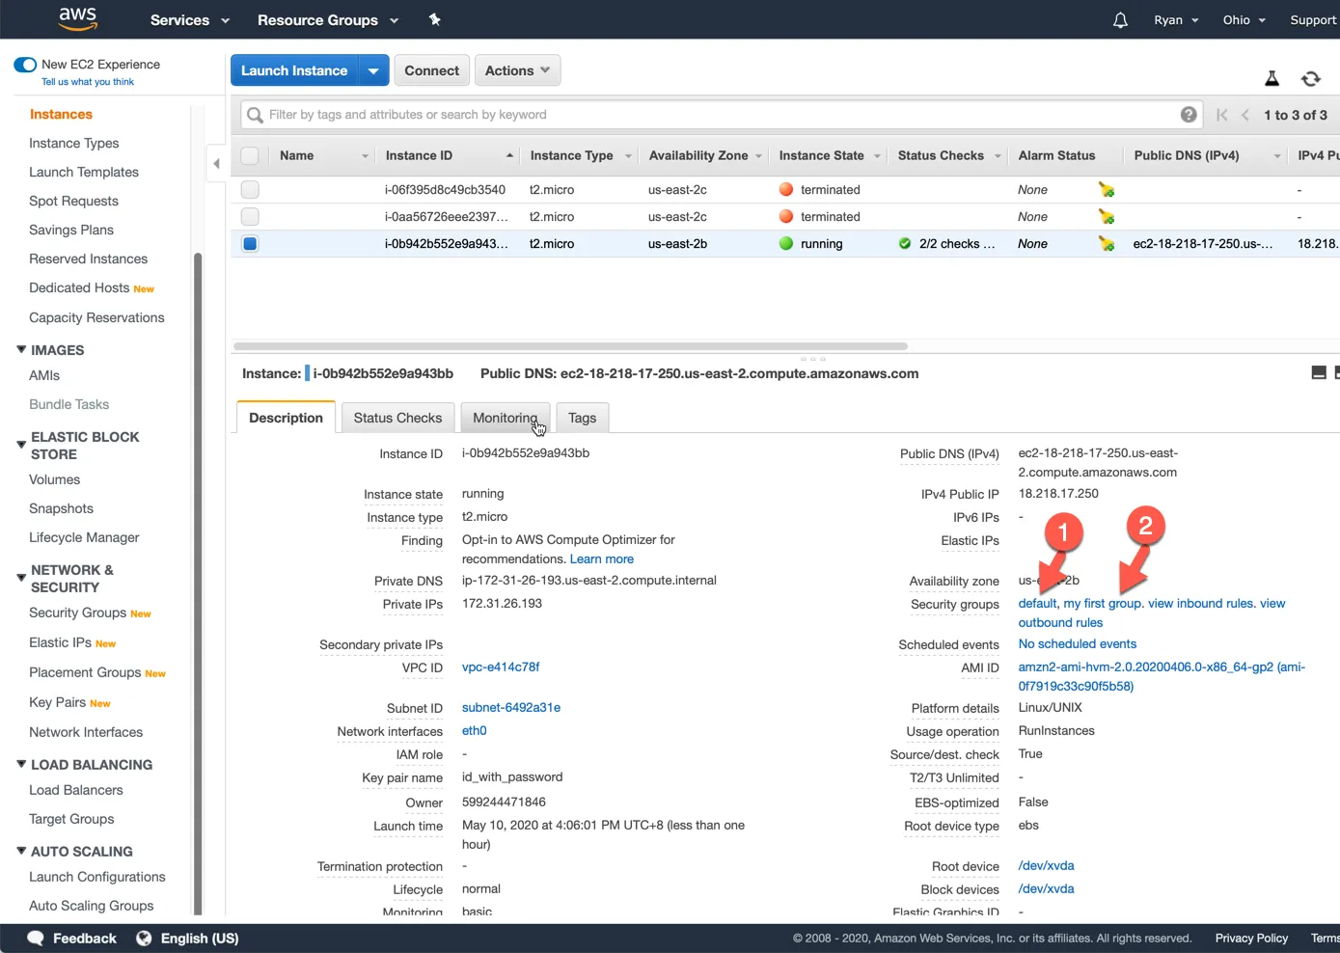Open the Ohio region selector
This screenshot has width=1340, height=953.
1244,20
